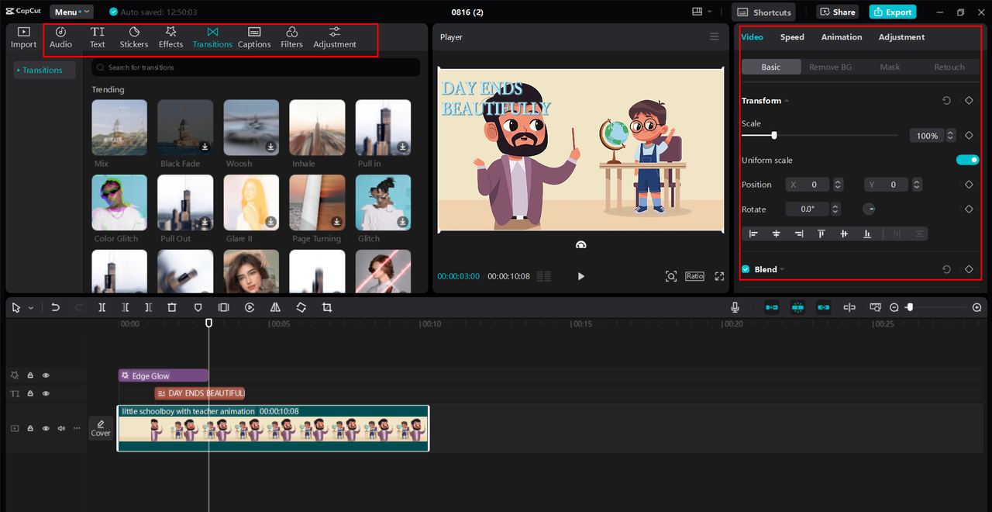
Task: Open the Filters panel
Action: tap(291, 37)
